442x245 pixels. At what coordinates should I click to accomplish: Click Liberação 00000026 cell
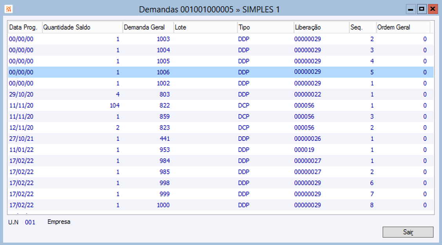point(308,139)
